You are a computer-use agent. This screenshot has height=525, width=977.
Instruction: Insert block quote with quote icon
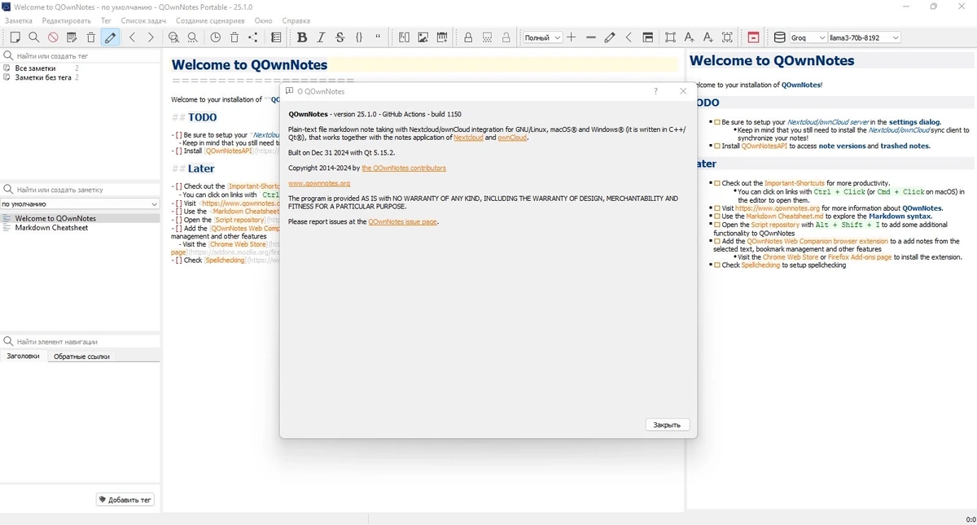click(x=378, y=37)
